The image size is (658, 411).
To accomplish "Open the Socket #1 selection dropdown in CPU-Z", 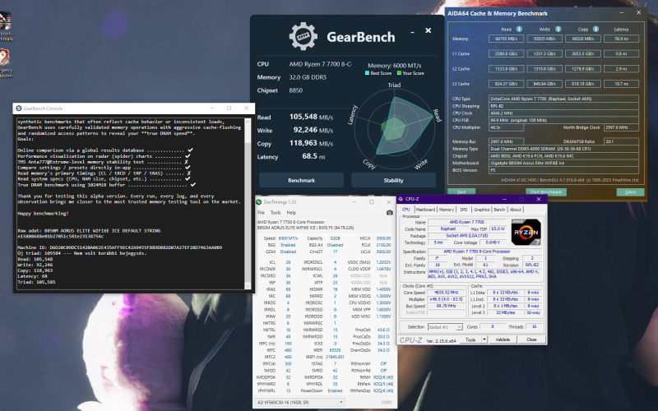I will 445,326.
